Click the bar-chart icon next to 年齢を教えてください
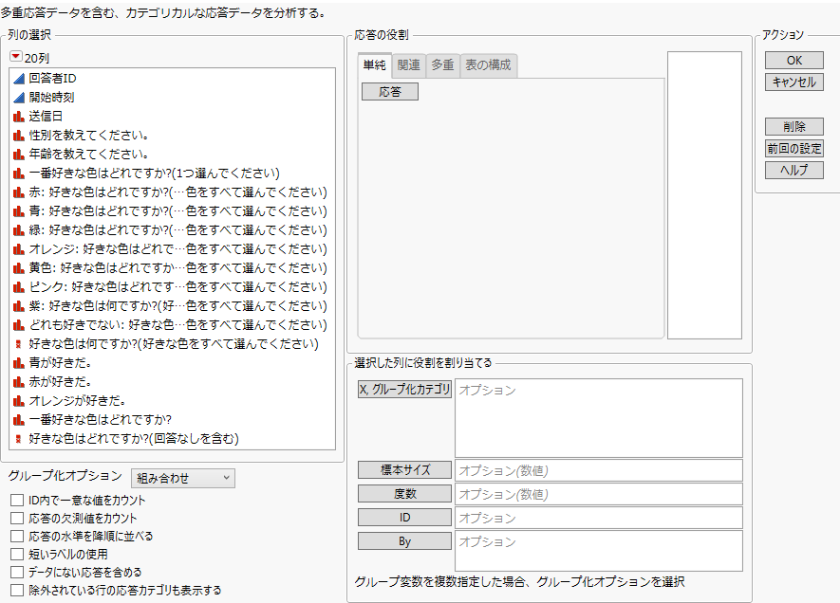 17,154
